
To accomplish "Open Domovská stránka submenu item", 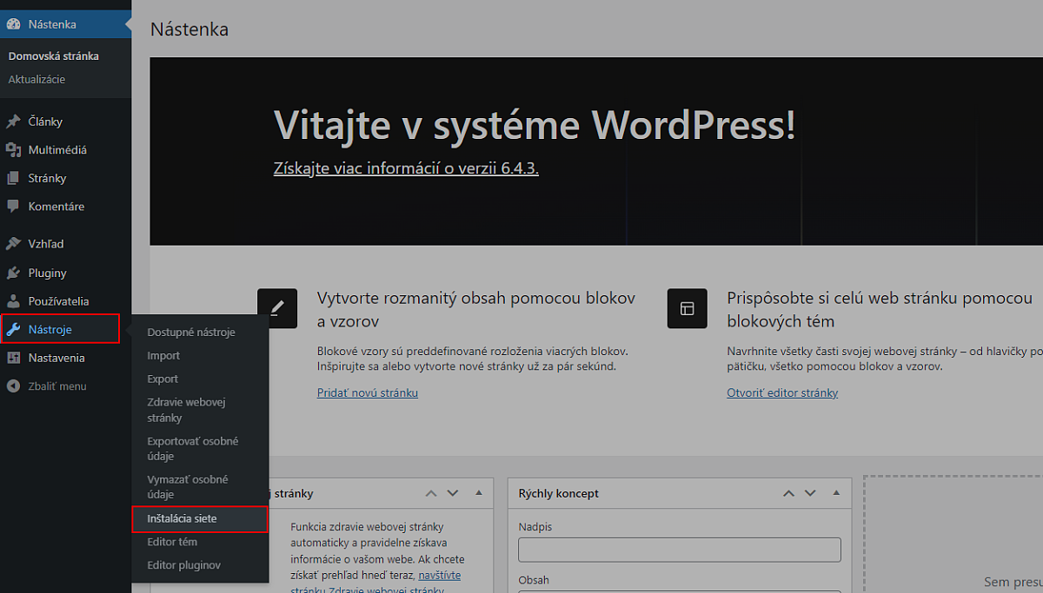I will (54, 56).
